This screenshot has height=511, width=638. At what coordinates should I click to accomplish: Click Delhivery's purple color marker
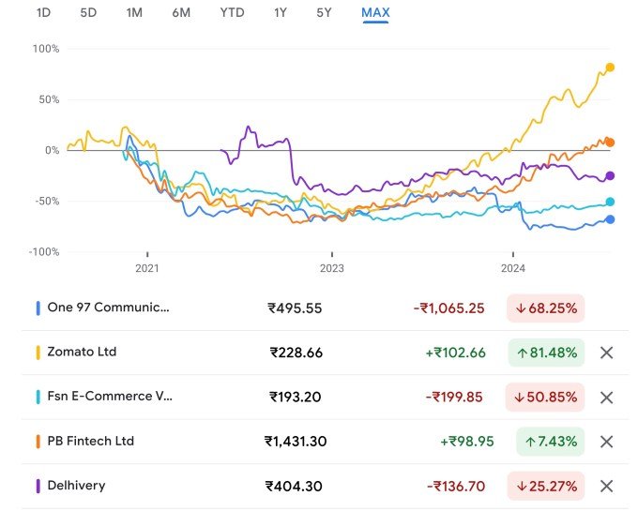point(38,486)
